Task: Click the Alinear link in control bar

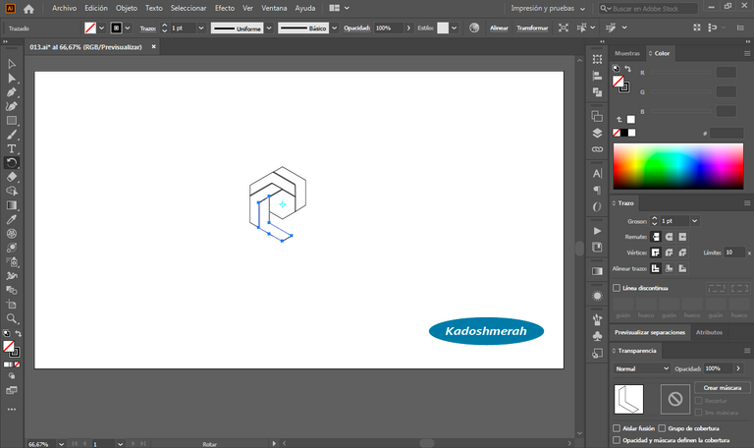Action: tap(499, 28)
